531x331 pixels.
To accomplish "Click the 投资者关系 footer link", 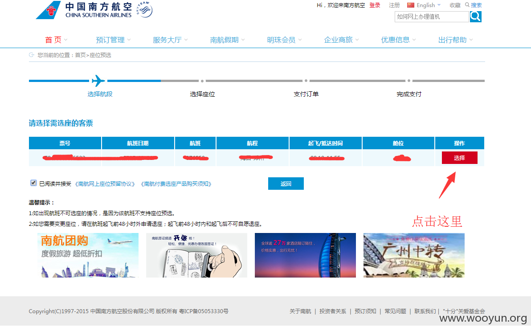I will click(x=333, y=311).
